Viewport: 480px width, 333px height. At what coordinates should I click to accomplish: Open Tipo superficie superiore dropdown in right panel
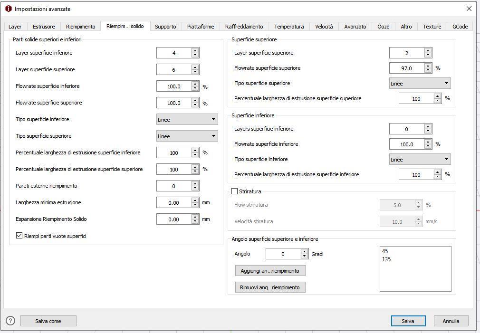[420, 83]
